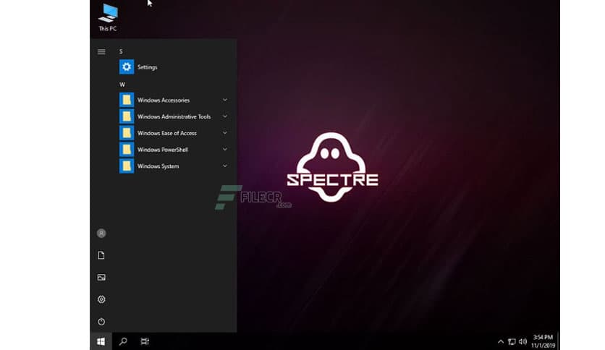Expand Windows System chevron
Screen dimensions: 605x350
pos(225,166)
